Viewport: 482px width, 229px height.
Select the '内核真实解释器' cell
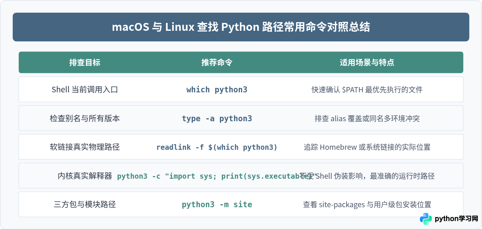click(85, 176)
